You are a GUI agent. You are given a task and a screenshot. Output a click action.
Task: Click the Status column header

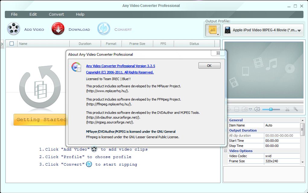tap(194, 44)
